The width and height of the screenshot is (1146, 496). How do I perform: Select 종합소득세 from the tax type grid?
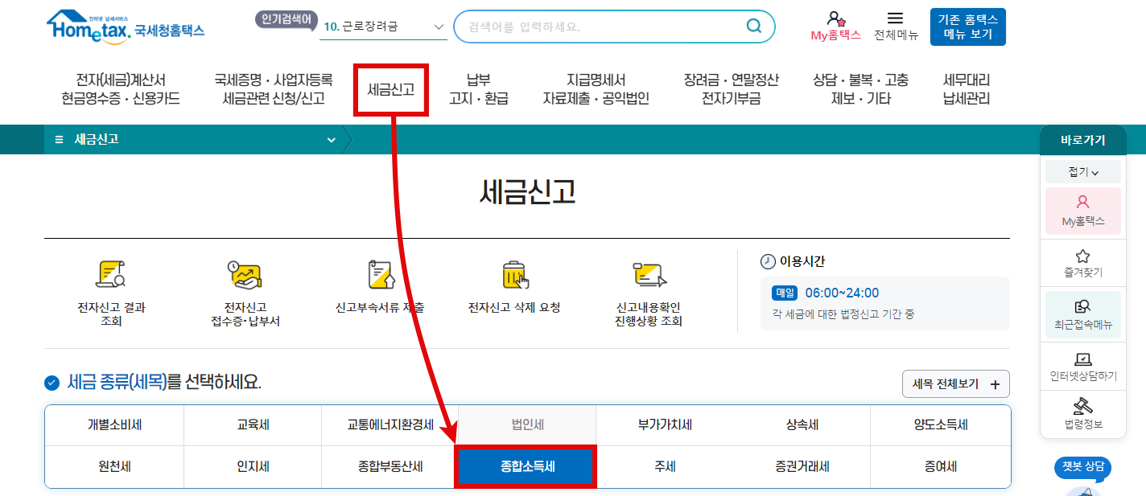[x=526, y=465]
